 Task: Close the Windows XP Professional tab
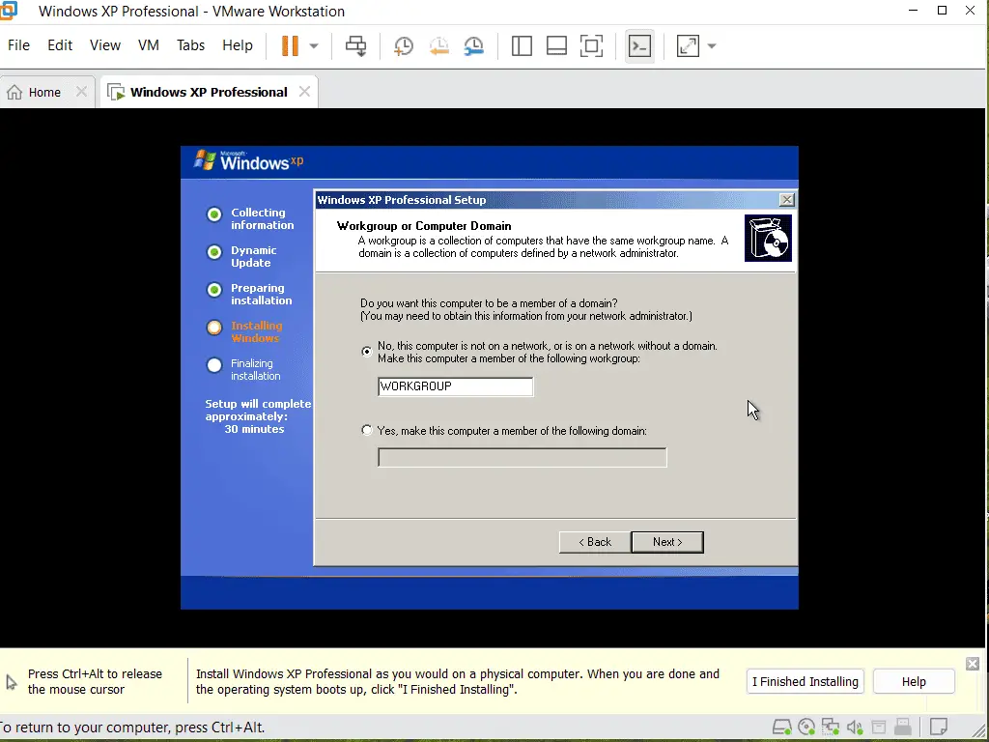tap(304, 92)
